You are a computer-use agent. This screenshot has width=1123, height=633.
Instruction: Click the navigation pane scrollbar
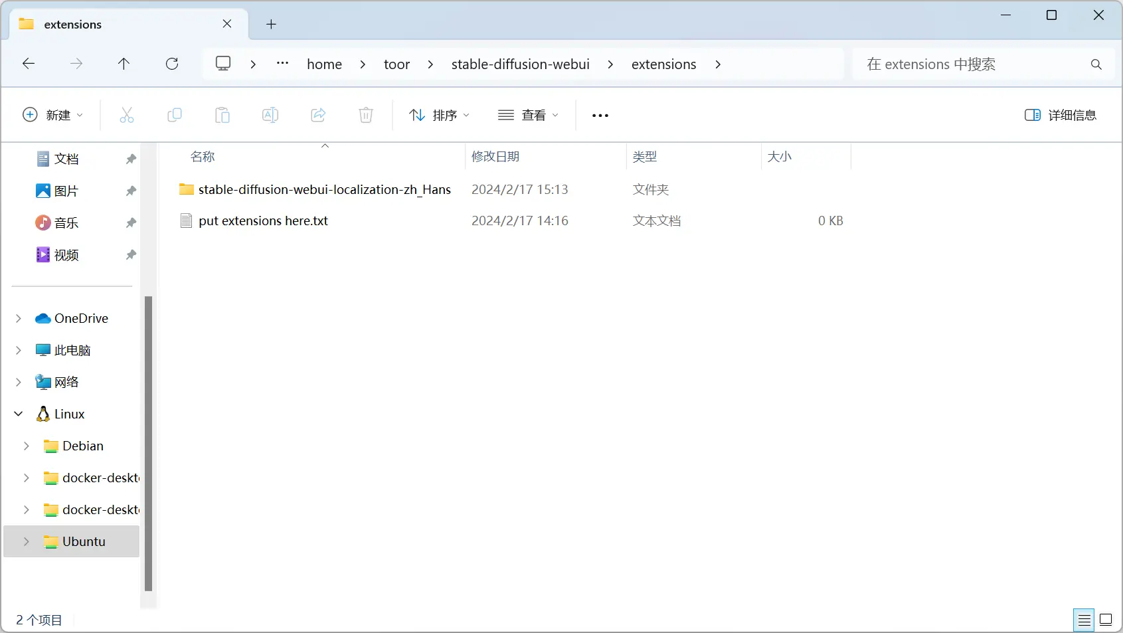[x=148, y=443]
